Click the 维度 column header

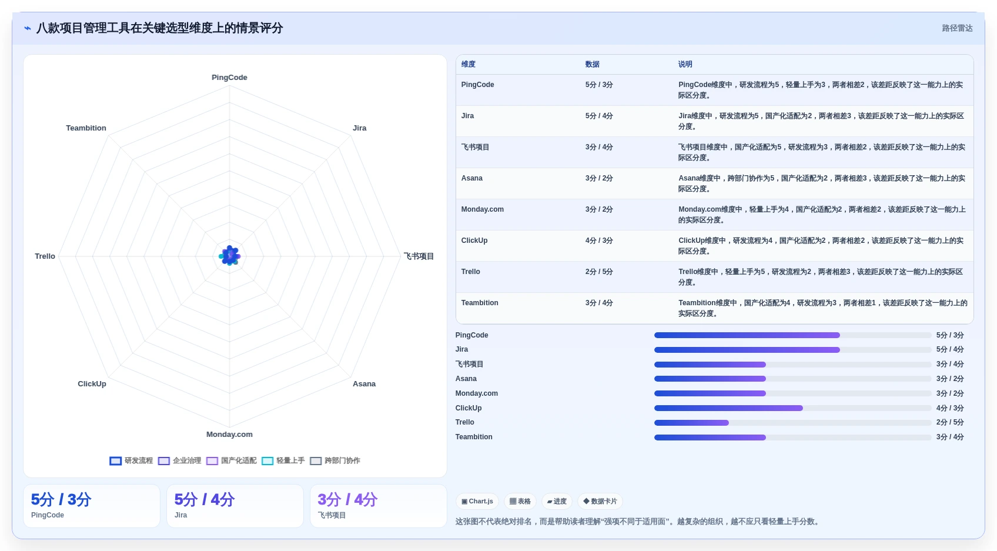[x=469, y=64]
